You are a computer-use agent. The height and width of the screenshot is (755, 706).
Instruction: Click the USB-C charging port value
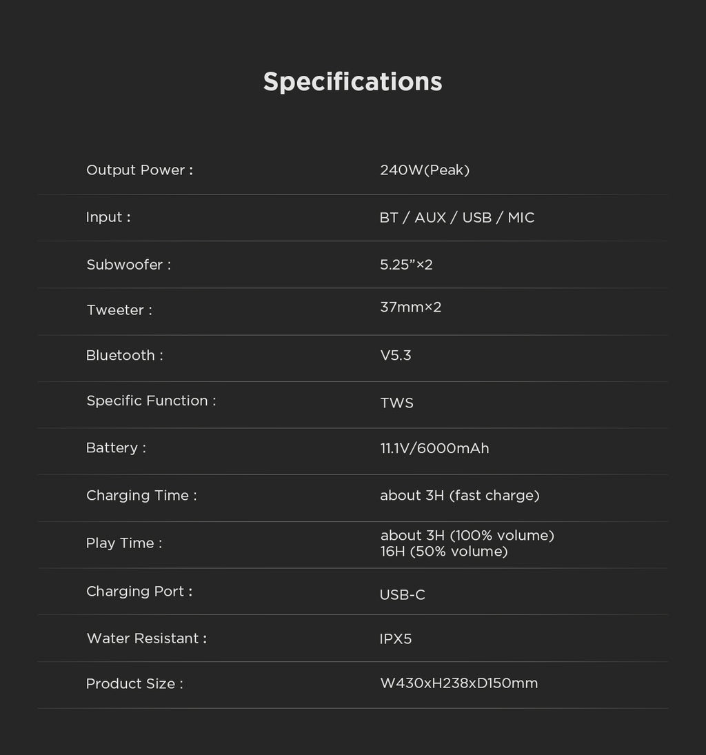pos(403,595)
